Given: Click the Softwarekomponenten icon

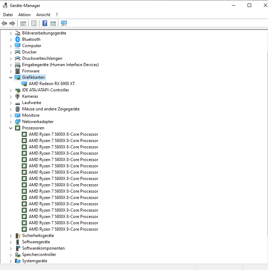Looking at the screenshot, I should tap(18, 248).
